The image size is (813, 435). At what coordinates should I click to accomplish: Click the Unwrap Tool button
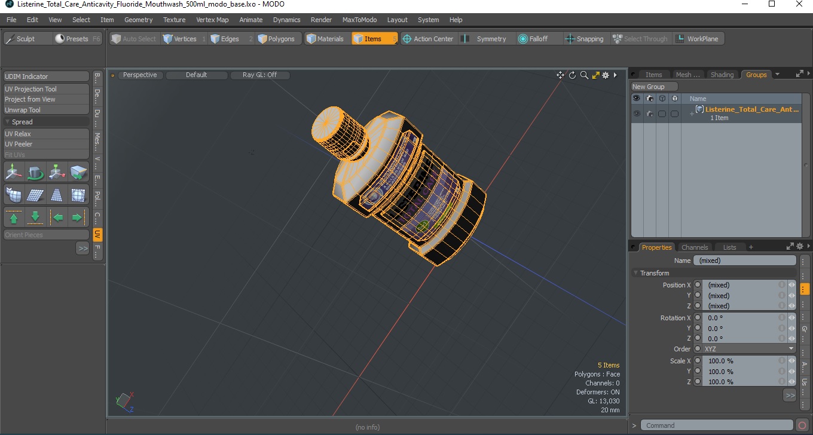coord(47,110)
